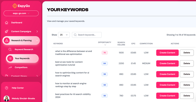This screenshot has width=196, height=102.
Task: Click the Your Keywords list icon
Action: coord(10,59)
